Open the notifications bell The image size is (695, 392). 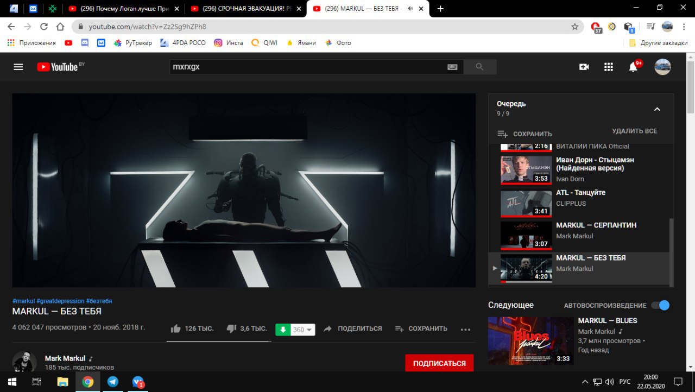(634, 67)
